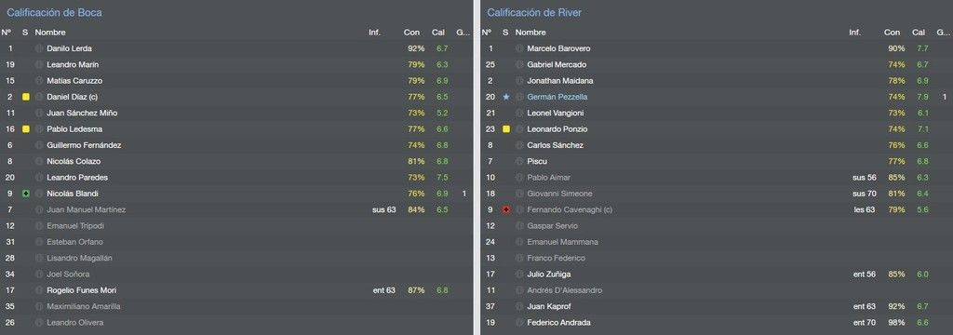The image size is (953, 335).
Task: Select Rogelio Funes Mori row
Action: [235, 290]
